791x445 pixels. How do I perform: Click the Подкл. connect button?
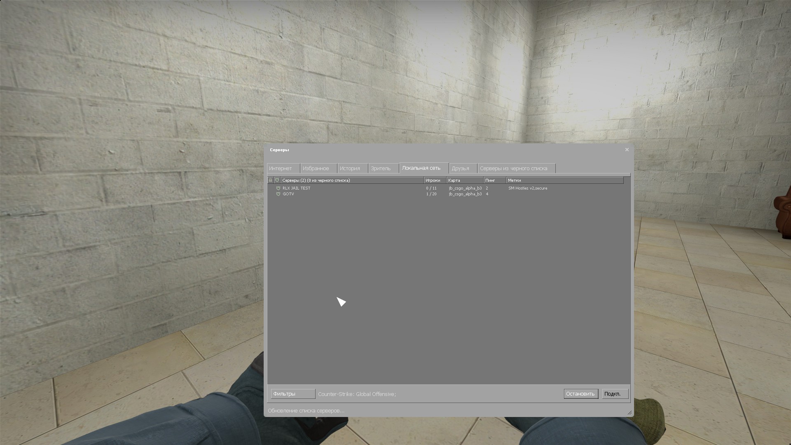click(615, 394)
